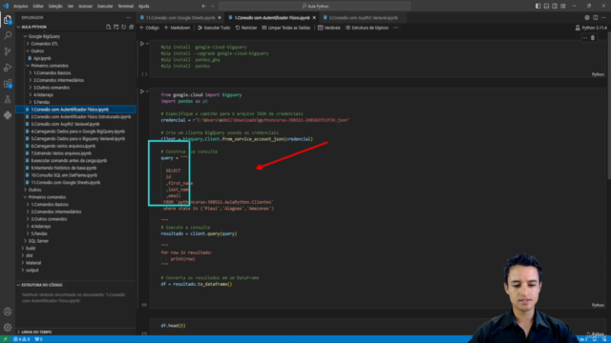
Task: Open the Variáveis panel
Action: (x=329, y=28)
